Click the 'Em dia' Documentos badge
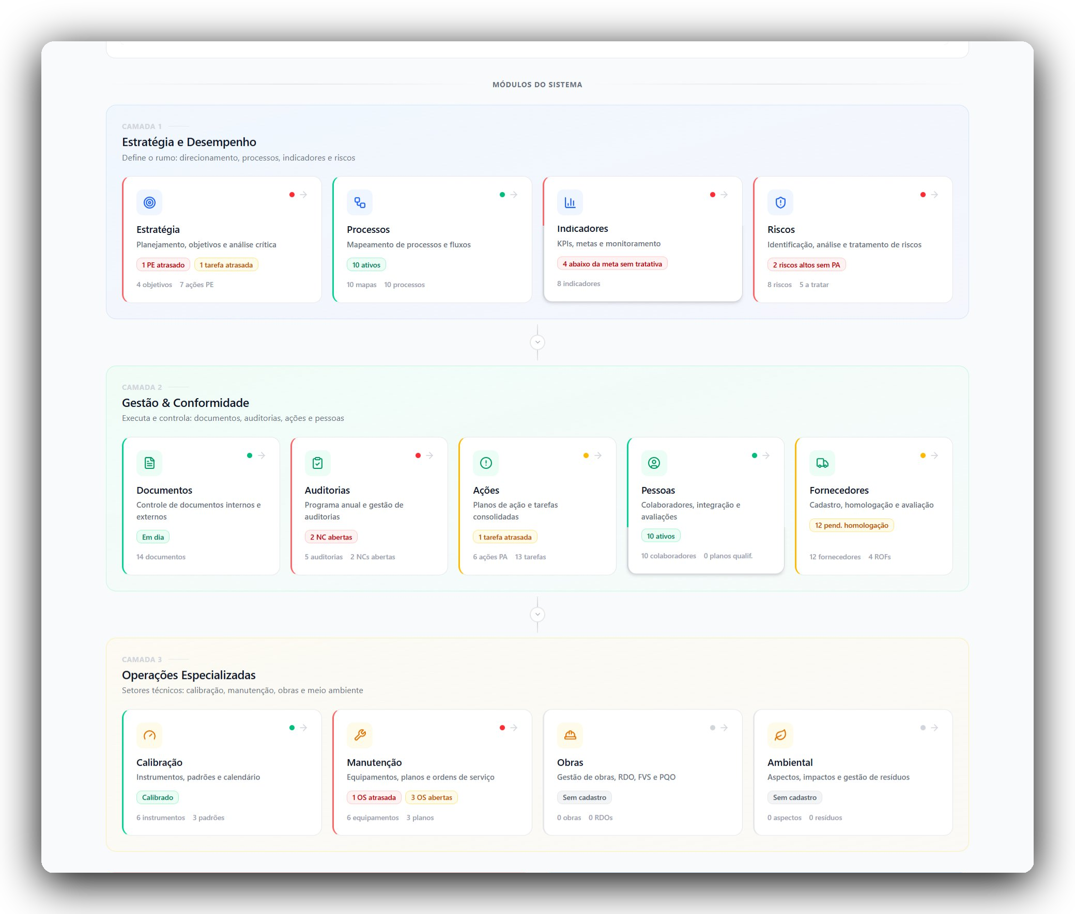The width and height of the screenshot is (1075, 914). (153, 538)
